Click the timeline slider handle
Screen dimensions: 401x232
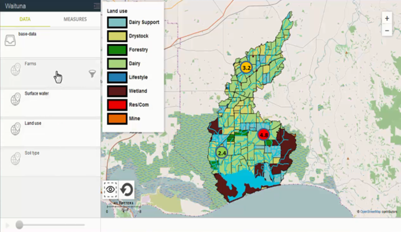pos(19,225)
